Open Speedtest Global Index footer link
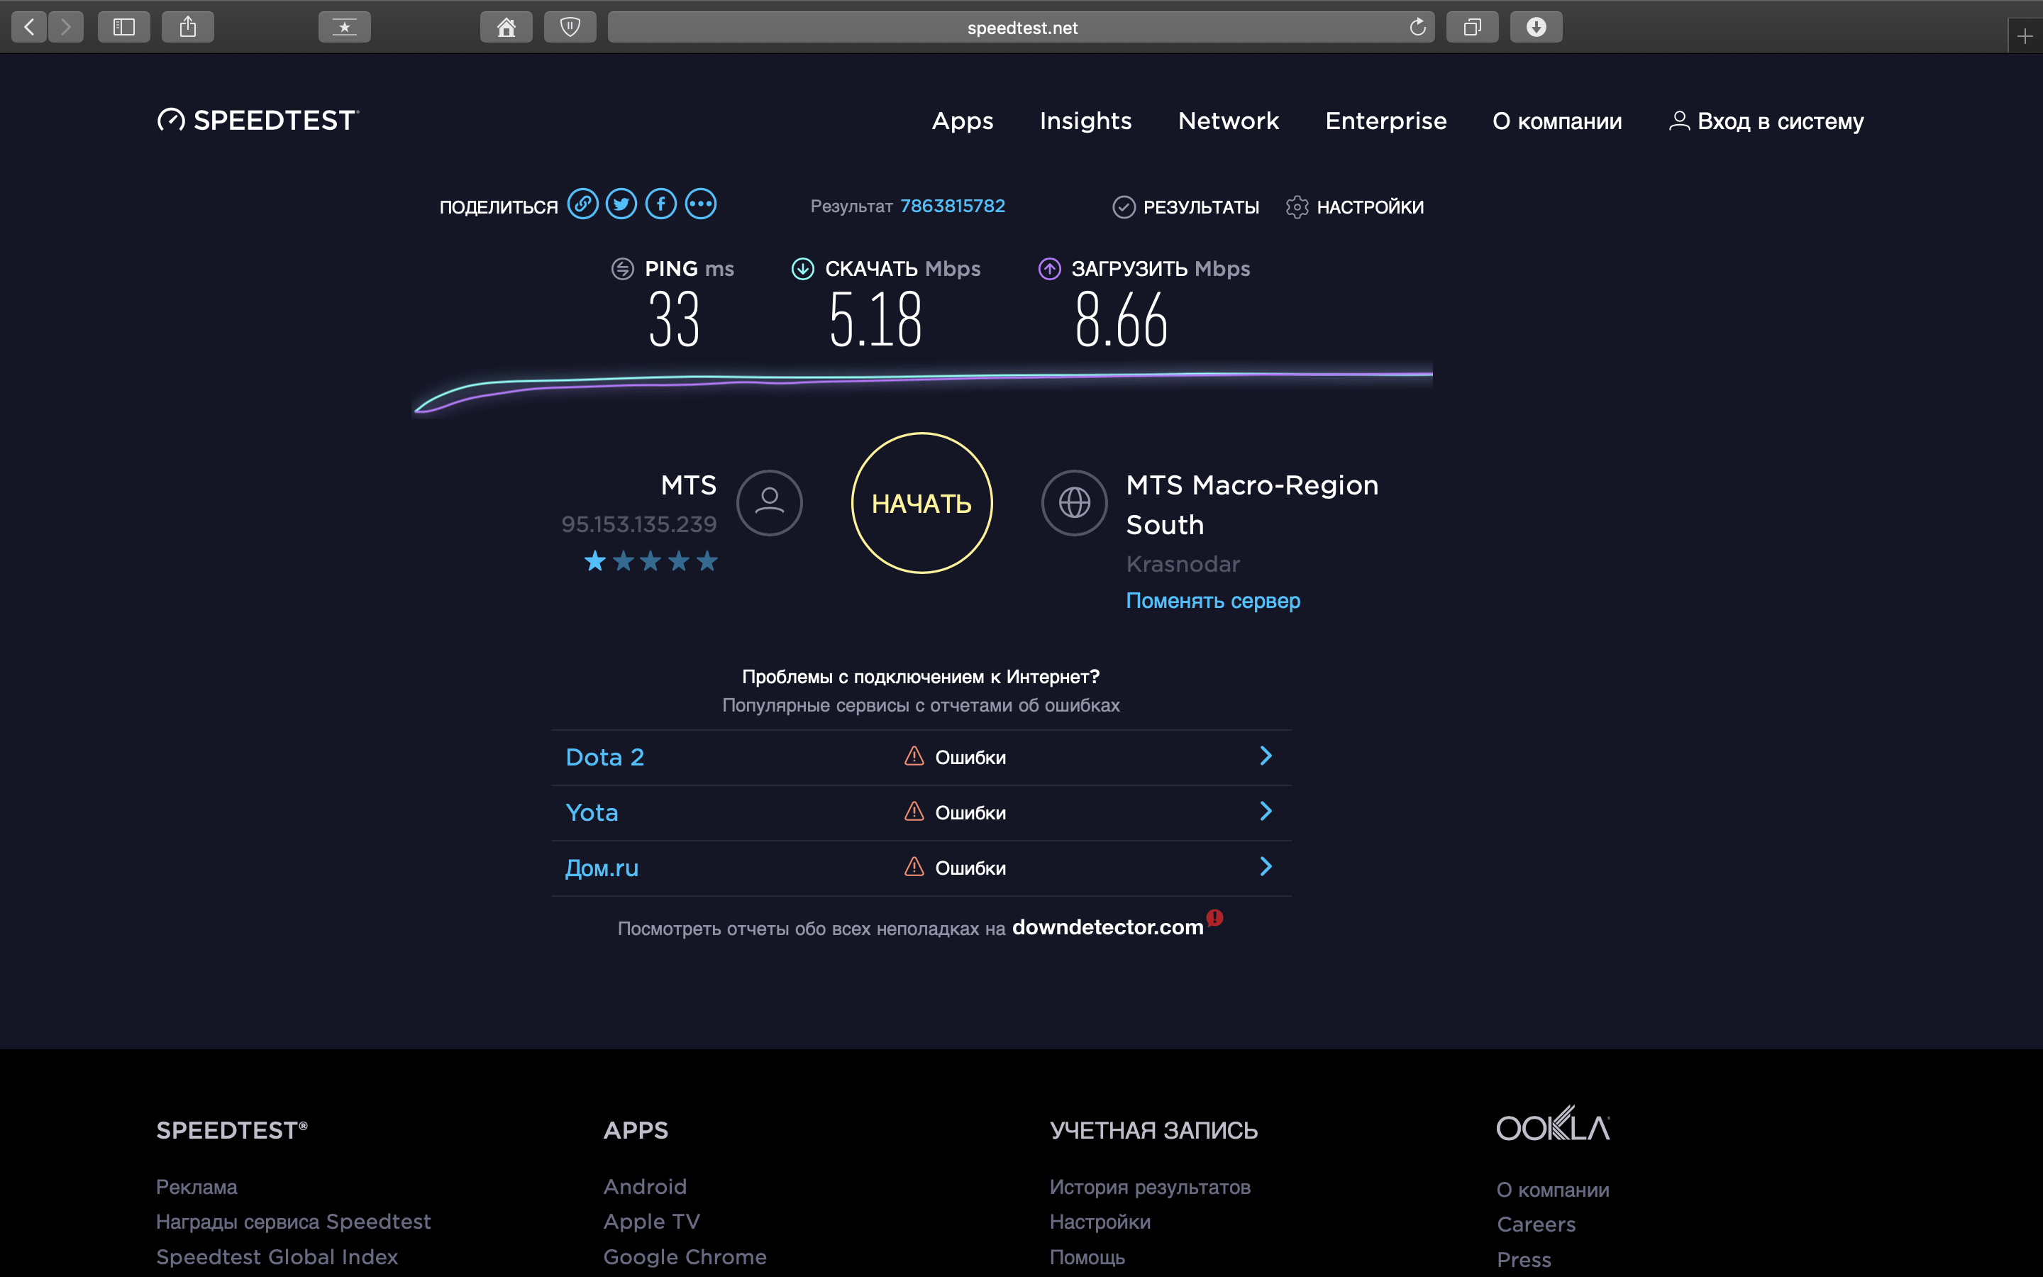The image size is (2043, 1277). click(277, 1258)
